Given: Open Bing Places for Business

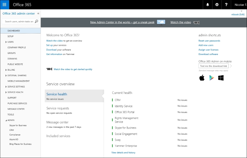Looking at the screenshot, I should click(x=20, y=144).
